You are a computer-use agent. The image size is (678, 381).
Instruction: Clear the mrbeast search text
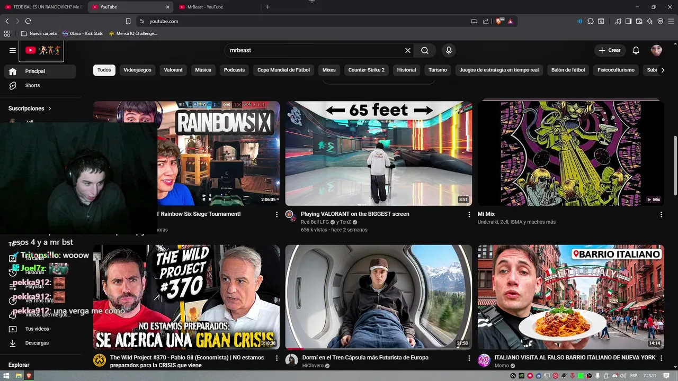coord(408,50)
